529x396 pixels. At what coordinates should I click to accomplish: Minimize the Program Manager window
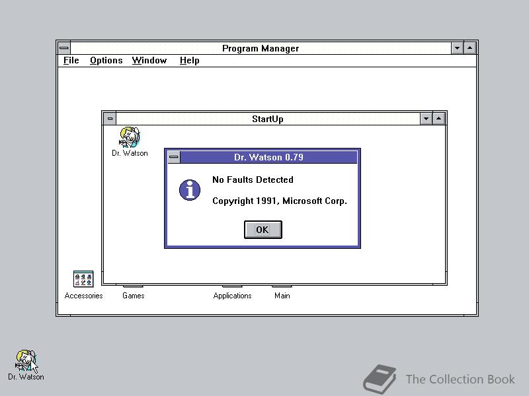point(457,48)
